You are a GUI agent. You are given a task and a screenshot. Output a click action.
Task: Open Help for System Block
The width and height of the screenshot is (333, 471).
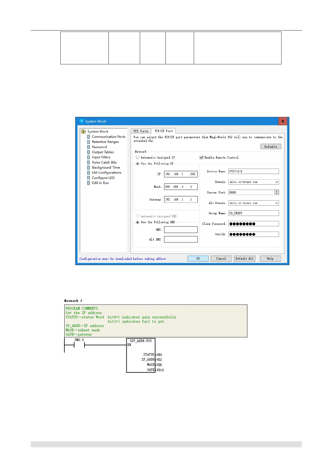point(270,258)
